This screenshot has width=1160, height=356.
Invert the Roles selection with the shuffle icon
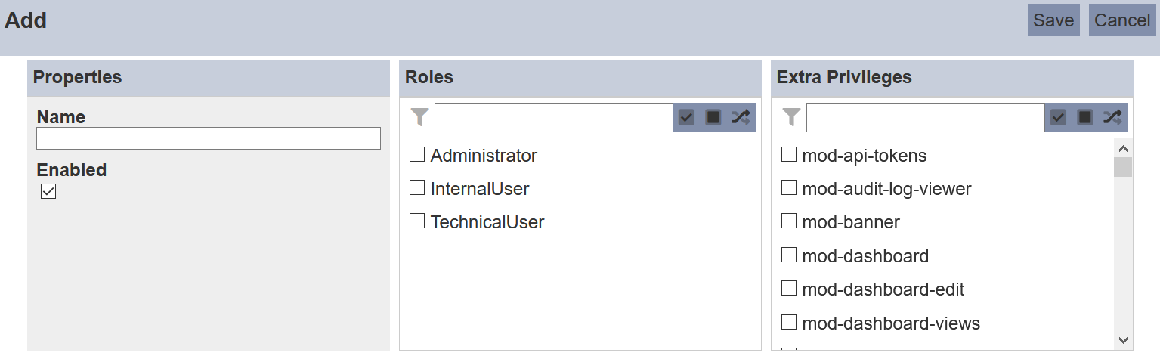click(x=741, y=117)
